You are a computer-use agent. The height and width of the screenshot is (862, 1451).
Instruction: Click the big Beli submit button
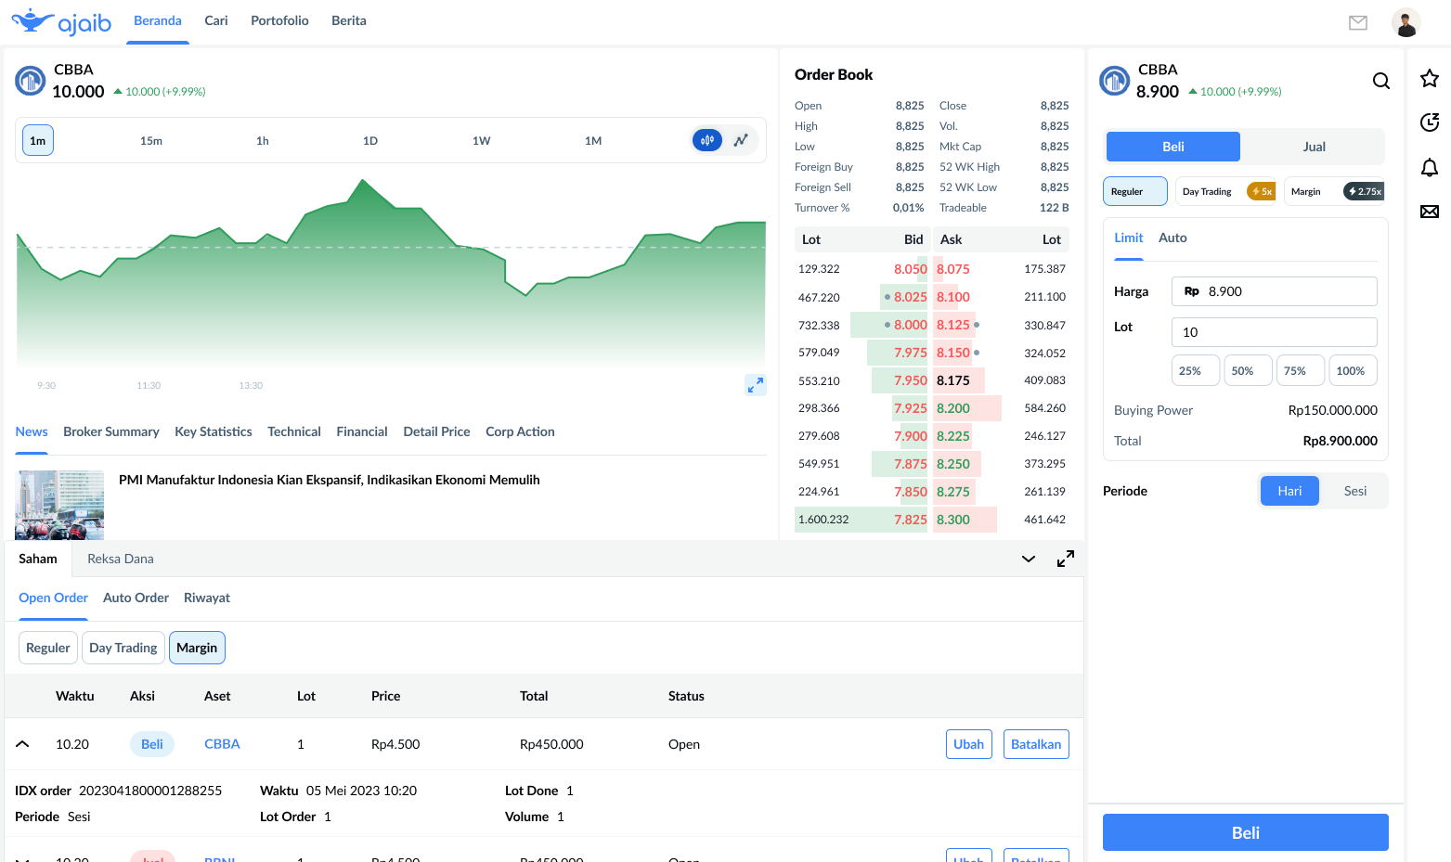coord(1246,832)
